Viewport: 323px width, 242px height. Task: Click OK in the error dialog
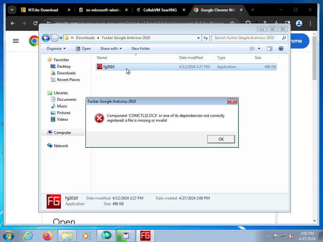[221, 139]
